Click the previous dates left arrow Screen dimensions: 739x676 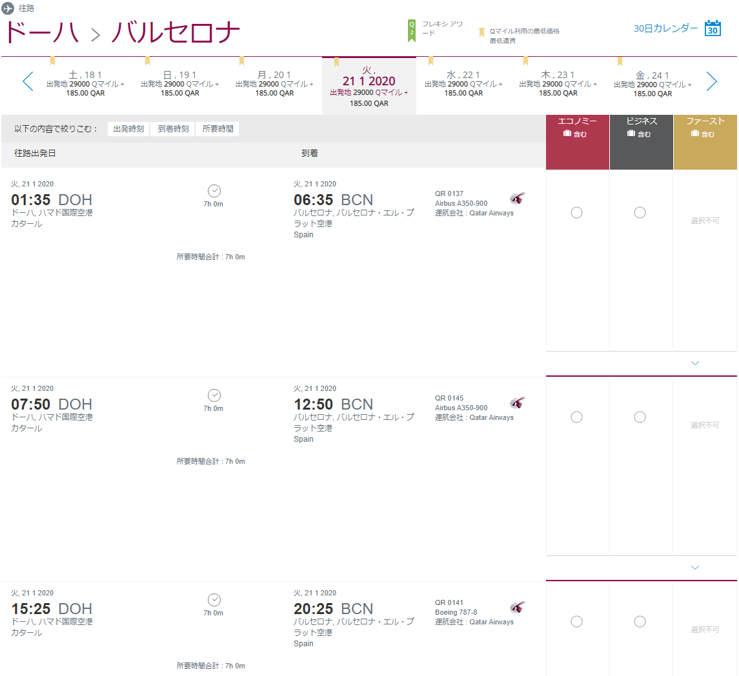click(x=28, y=81)
